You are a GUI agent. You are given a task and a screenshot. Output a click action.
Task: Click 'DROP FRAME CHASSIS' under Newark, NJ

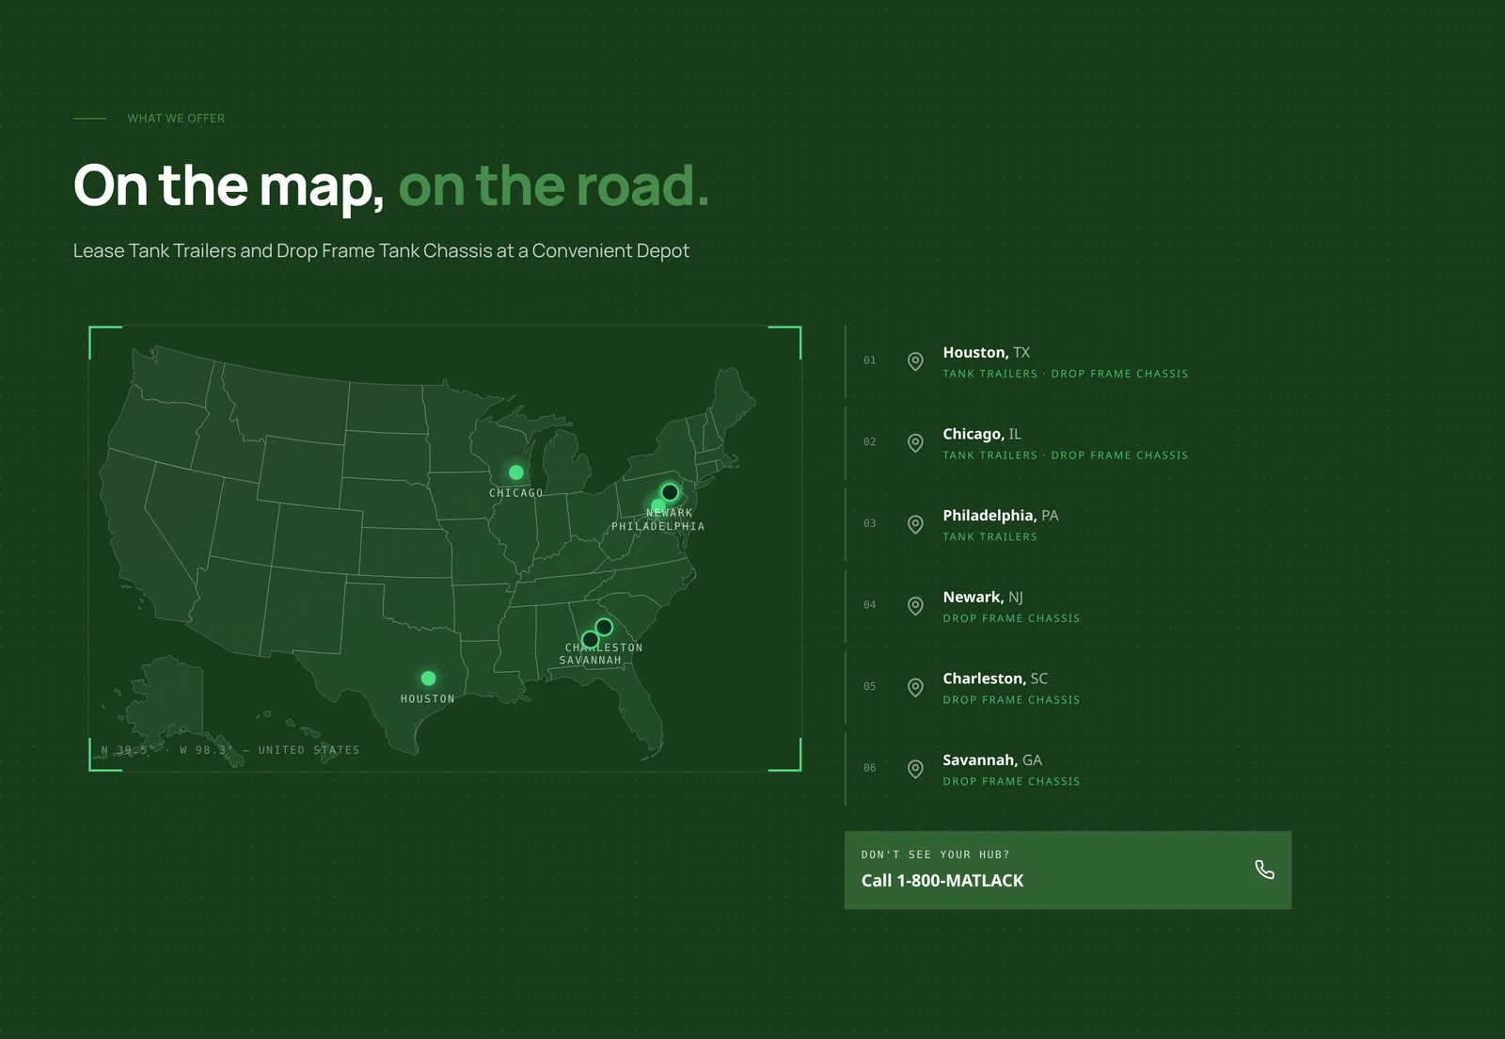coord(1011,619)
